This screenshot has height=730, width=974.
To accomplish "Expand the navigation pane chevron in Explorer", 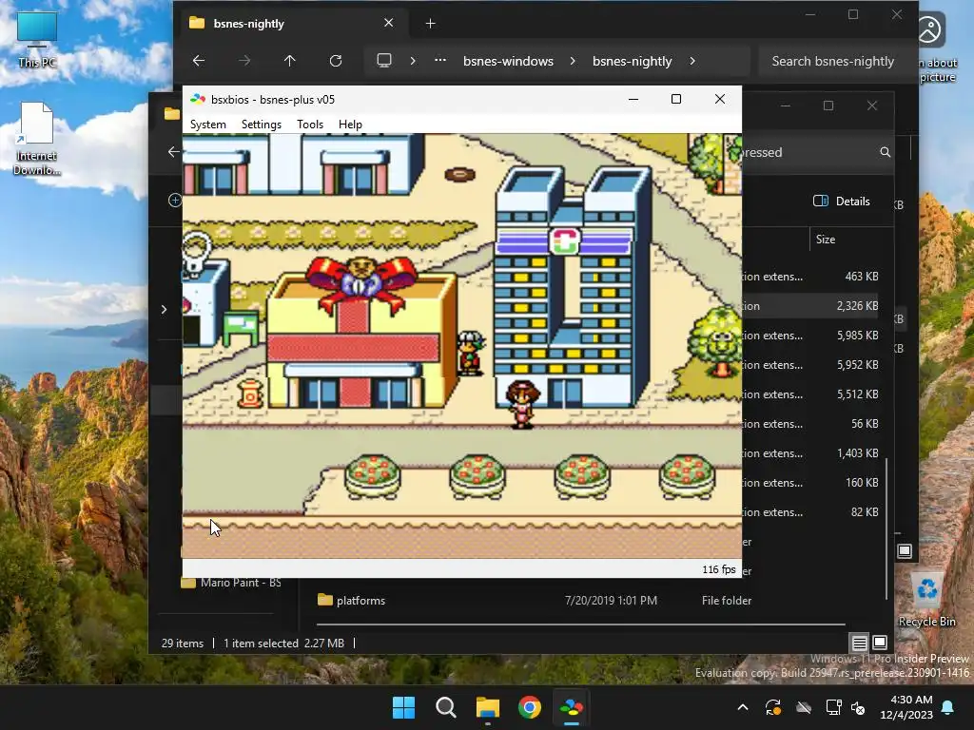I will (164, 309).
